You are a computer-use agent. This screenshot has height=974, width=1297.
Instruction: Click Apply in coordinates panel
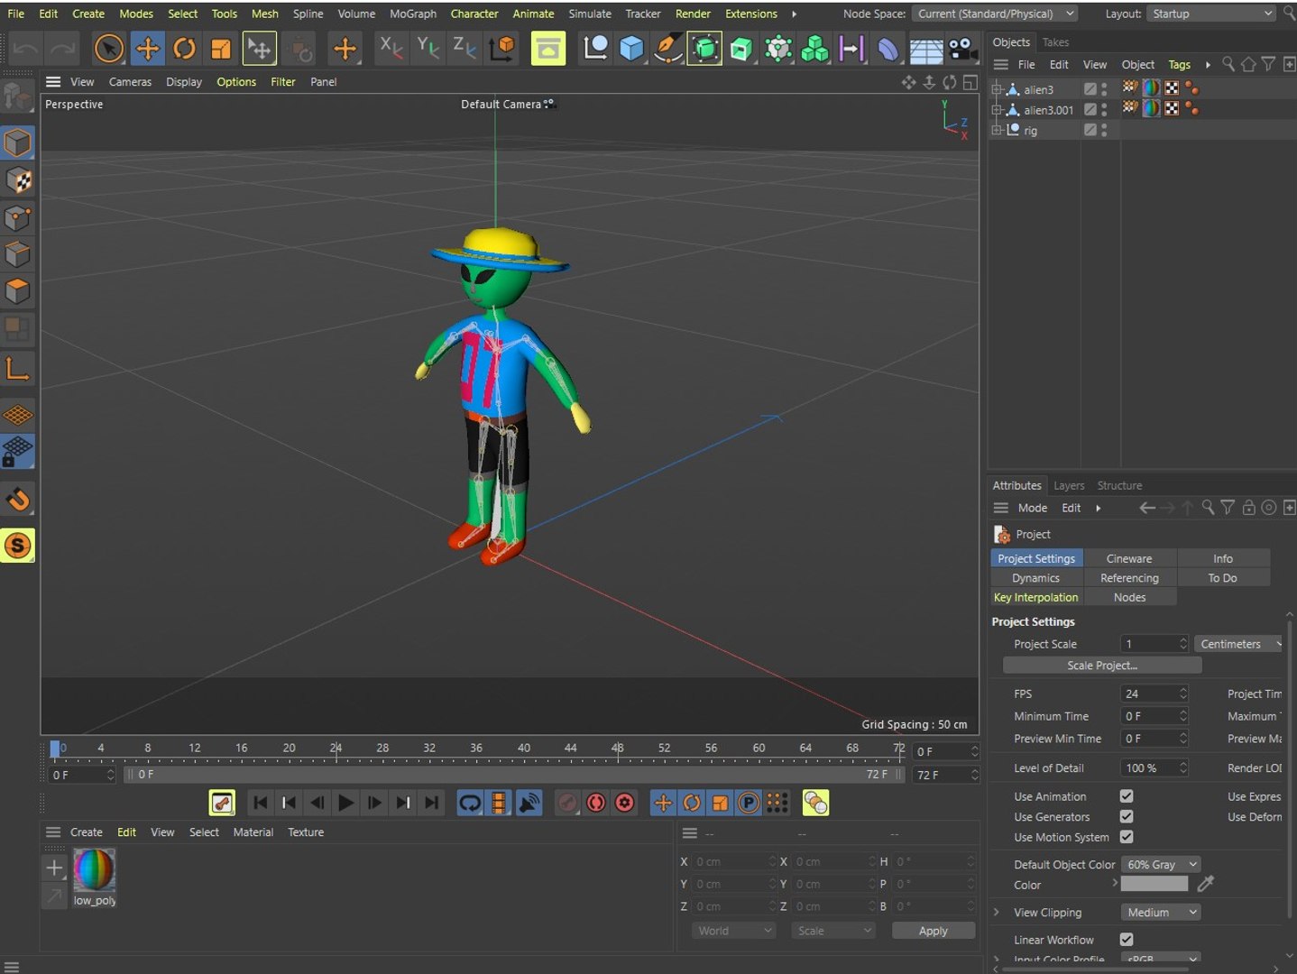934,931
